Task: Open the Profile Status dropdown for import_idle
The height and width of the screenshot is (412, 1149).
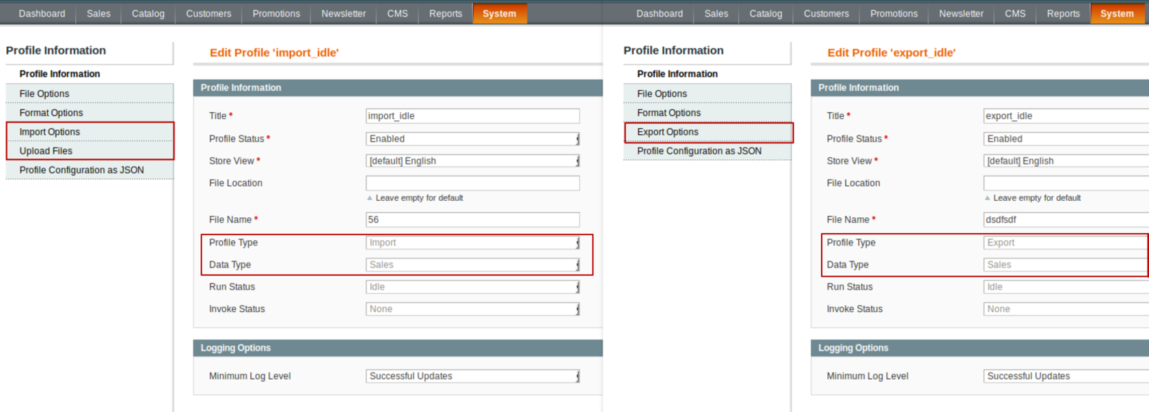Action: point(472,139)
